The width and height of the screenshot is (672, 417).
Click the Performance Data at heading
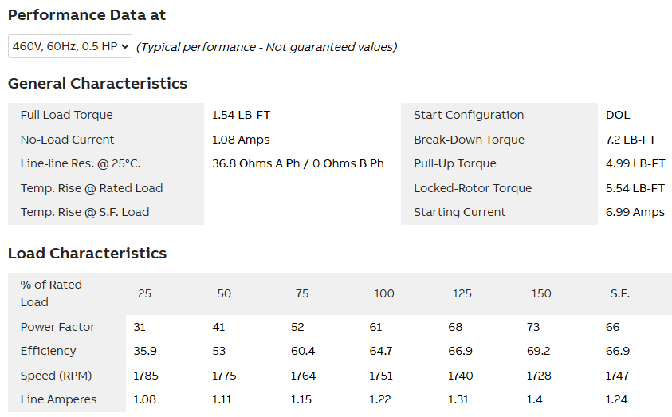pos(87,15)
